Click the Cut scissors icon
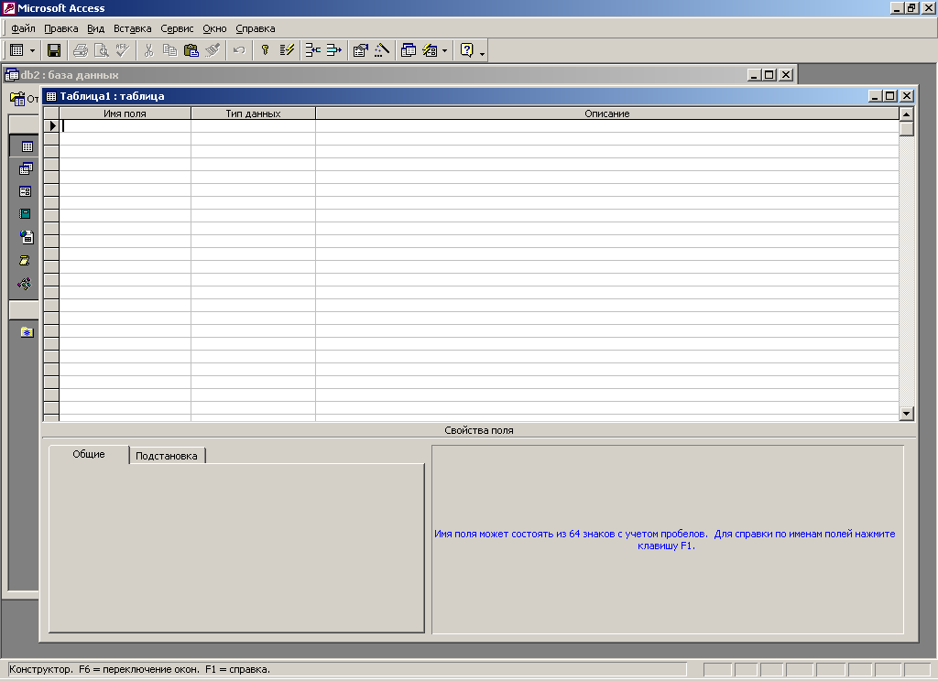Viewport: 938px width, 681px height. [149, 50]
